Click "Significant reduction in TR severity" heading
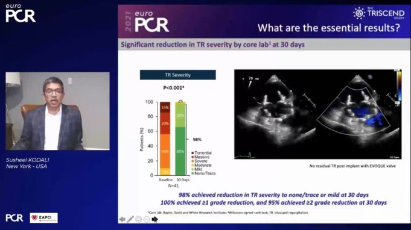Image resolution: width=411 pixels, height=230 pixels. tap(212, 45)
